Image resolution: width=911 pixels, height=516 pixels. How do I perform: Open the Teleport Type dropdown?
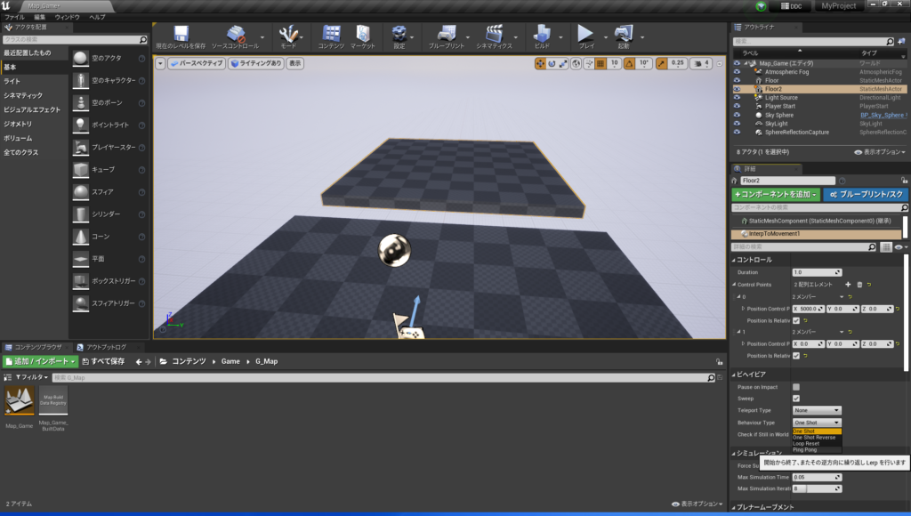click(816, 410)
